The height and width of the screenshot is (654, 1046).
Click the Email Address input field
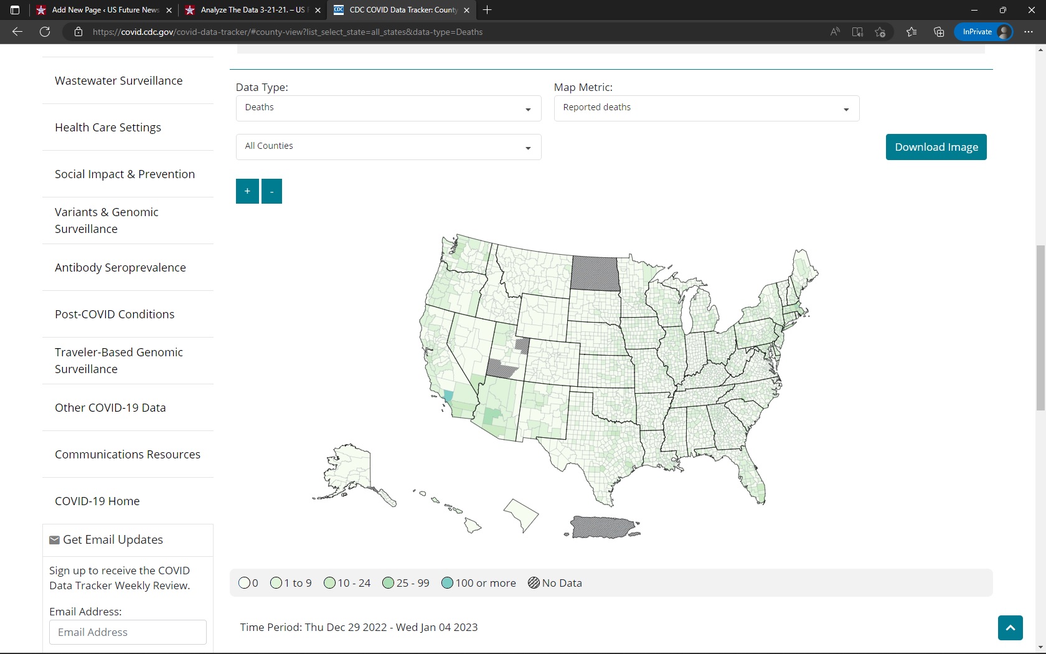(128, 632)
